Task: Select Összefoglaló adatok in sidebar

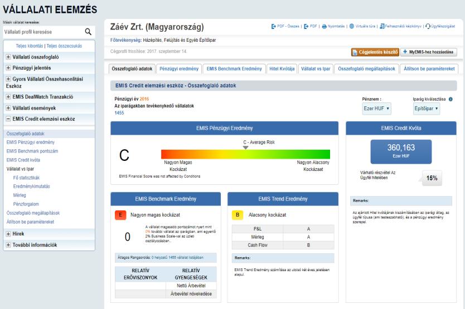Action: click(26, 134)
